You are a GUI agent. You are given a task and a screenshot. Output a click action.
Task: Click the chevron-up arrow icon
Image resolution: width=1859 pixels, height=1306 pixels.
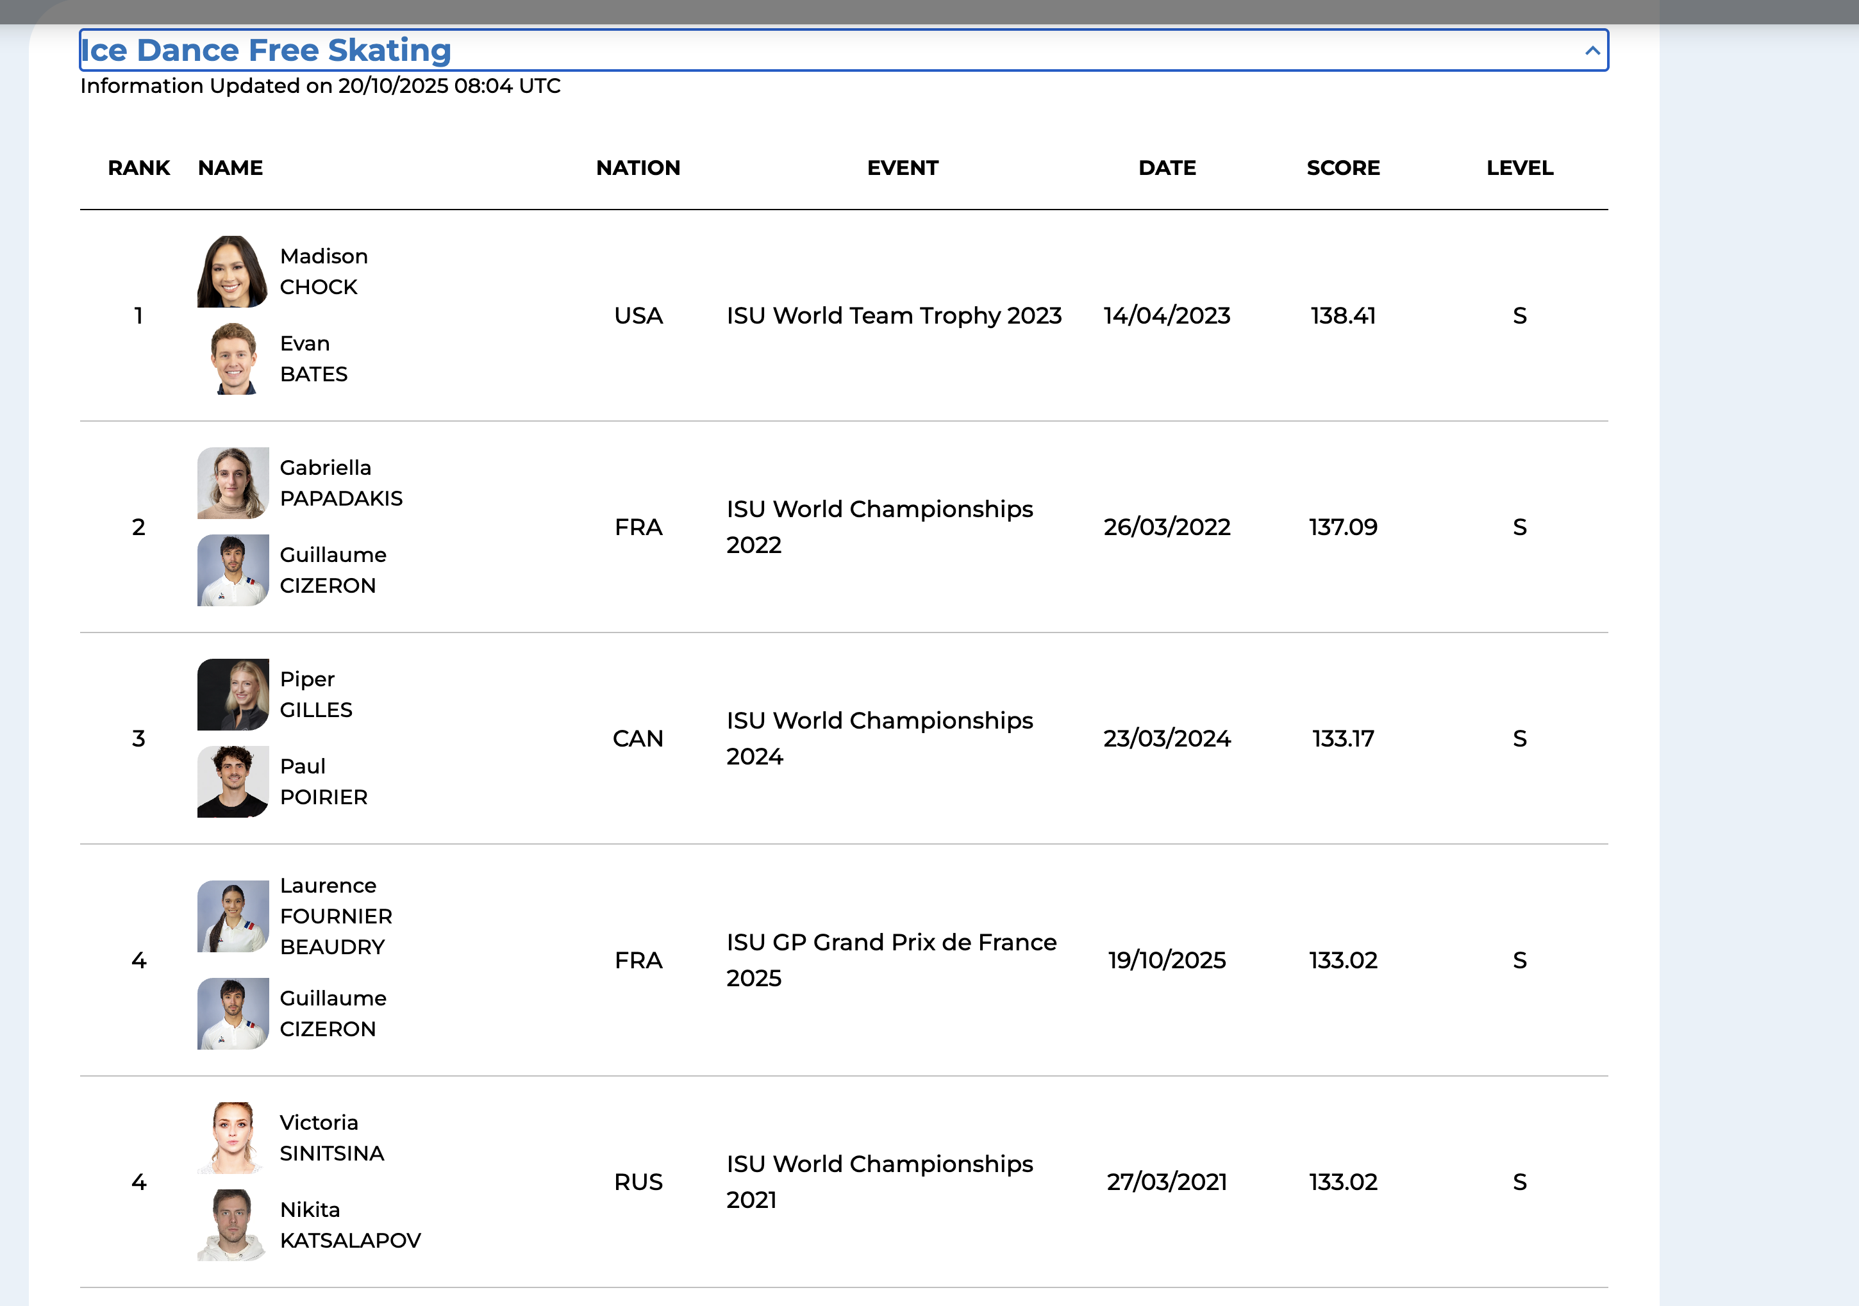pos(1592,51)
